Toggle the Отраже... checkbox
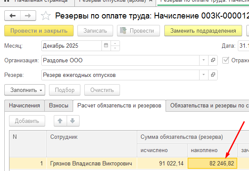 [x=225, y=60]
